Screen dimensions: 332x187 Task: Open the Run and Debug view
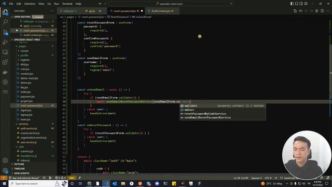coord(5,42)
